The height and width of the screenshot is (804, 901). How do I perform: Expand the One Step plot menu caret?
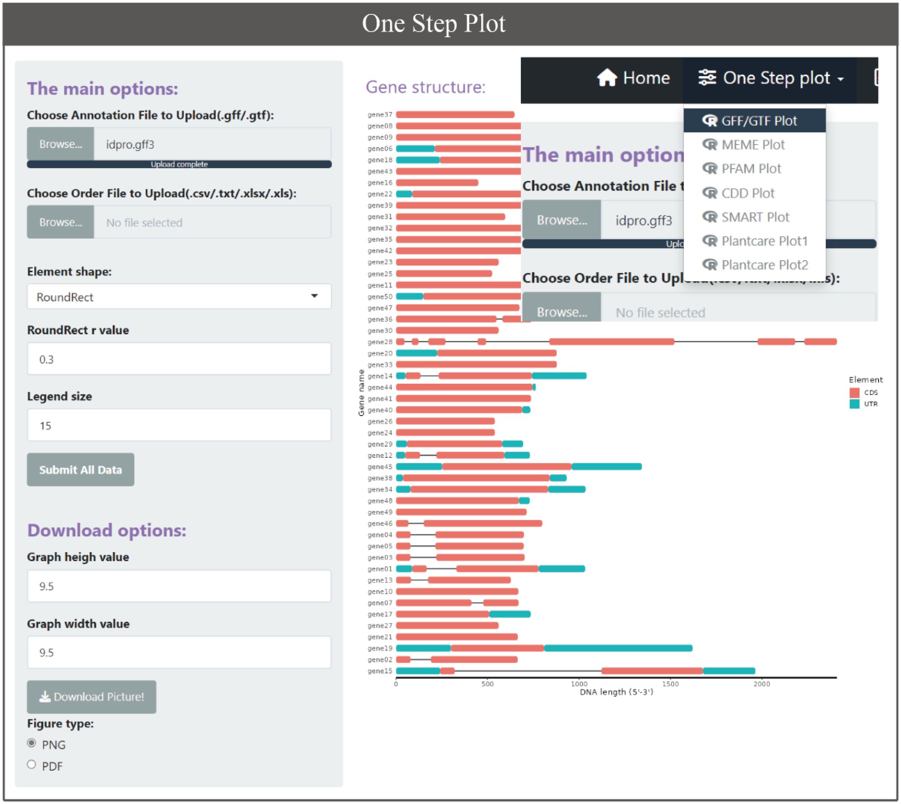[x=840, y=79]
